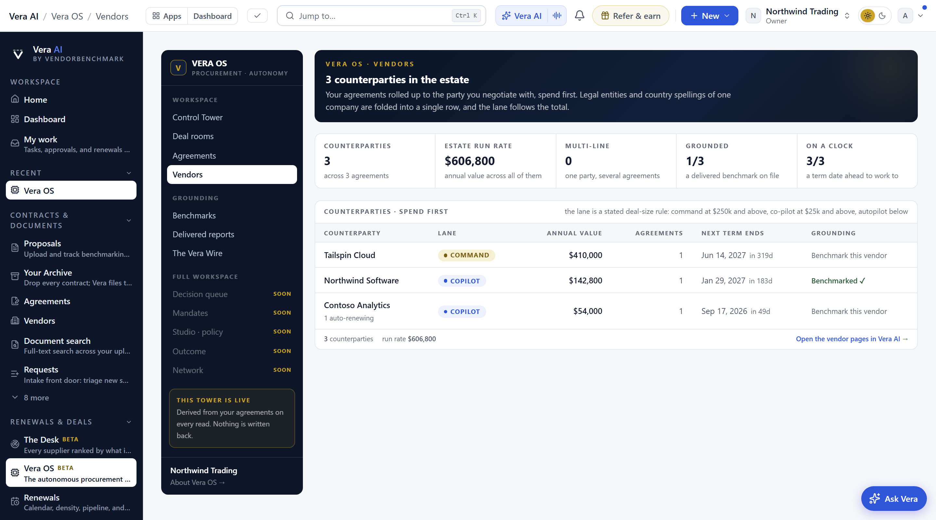Open Deal rooms in Vera OS menu
936x520 pixels.
coord(232,136)
